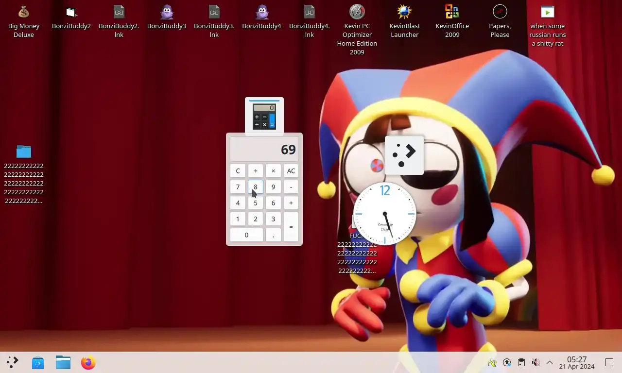Open the digital clock showing 05:27
Screen dimensions: 622x373
(577, 362)
